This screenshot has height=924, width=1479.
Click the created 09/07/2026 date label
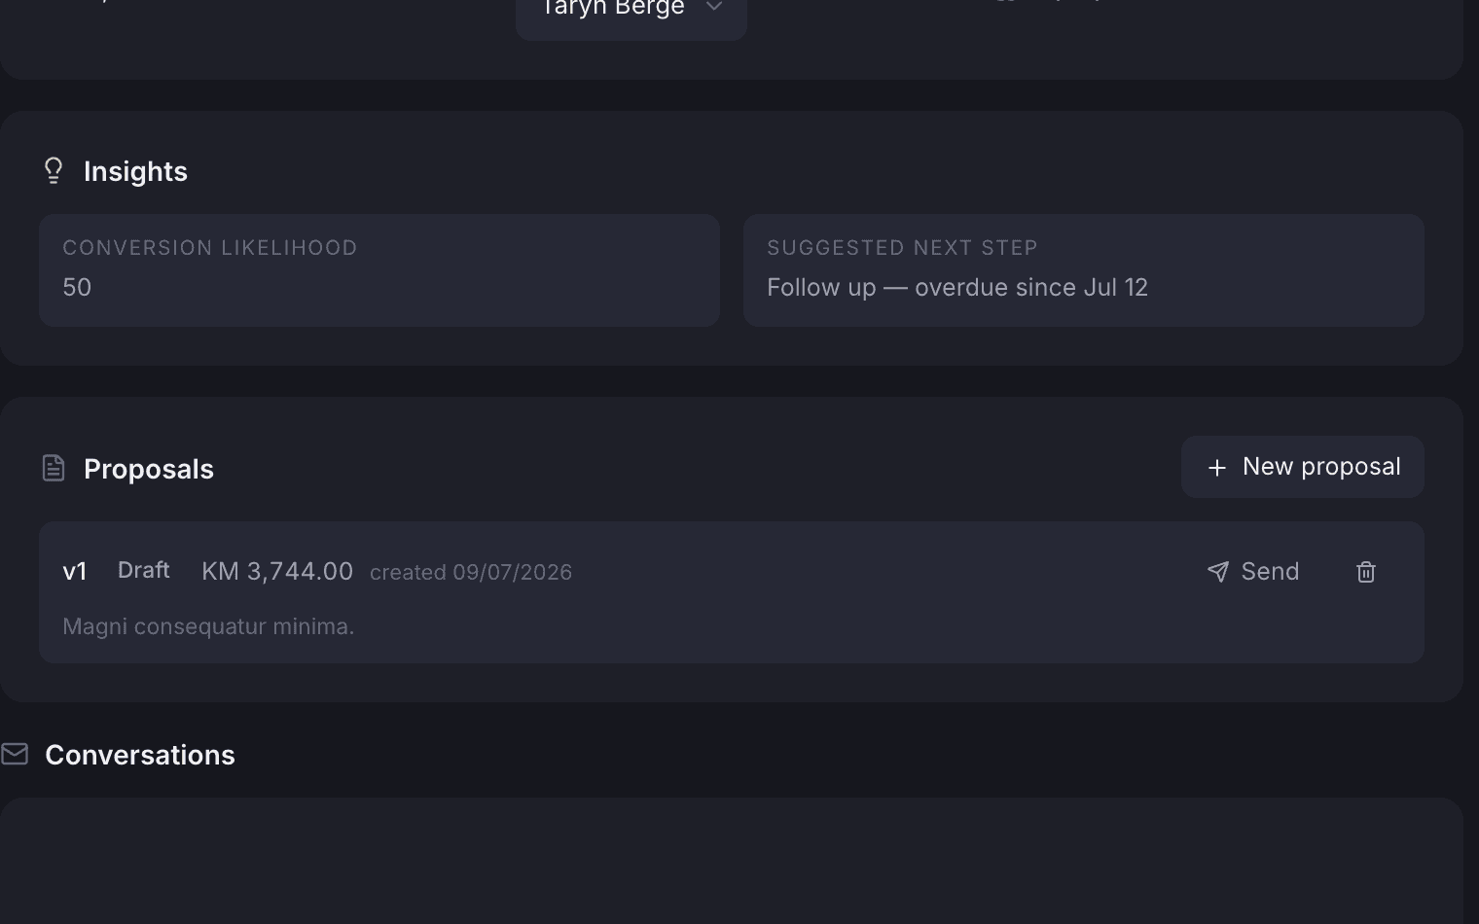[471, 572]
